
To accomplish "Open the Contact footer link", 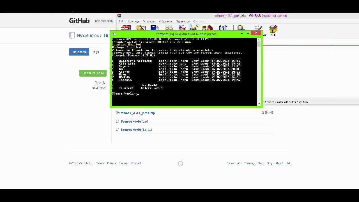I will [136, 163].
